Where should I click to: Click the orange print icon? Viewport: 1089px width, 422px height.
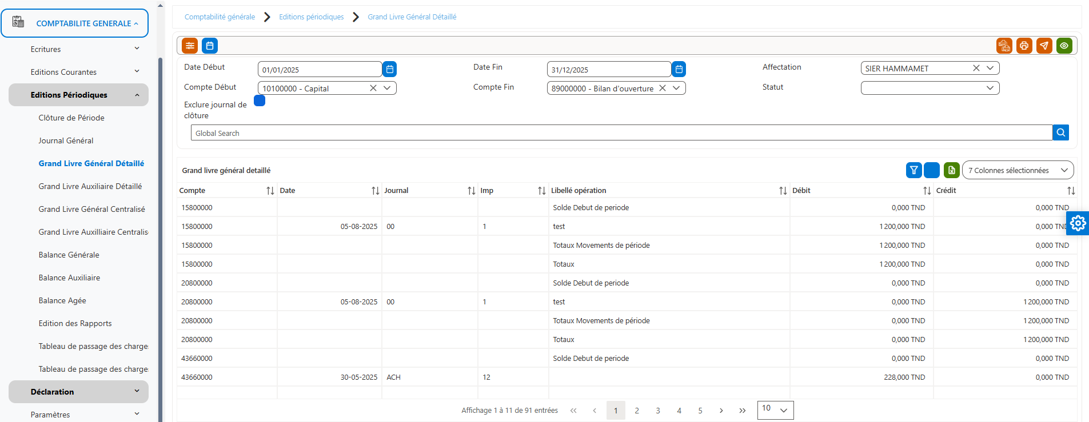1024,46
